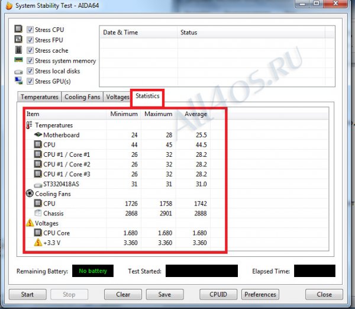Uncheck Stress local disks
The height and width of the screenshot is (309, 355).
pos(30,71)
